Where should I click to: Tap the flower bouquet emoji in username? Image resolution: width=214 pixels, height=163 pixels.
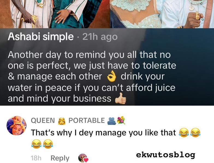(x=121, y=120)
